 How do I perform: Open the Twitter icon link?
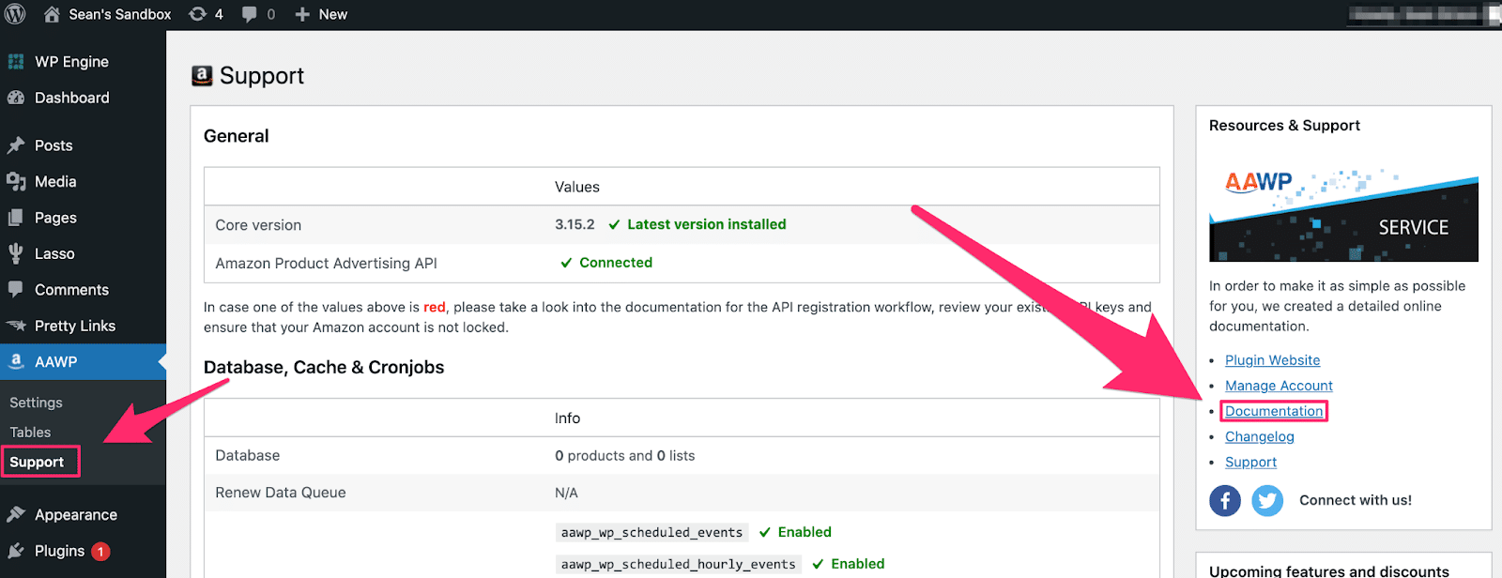[1267, 500]
